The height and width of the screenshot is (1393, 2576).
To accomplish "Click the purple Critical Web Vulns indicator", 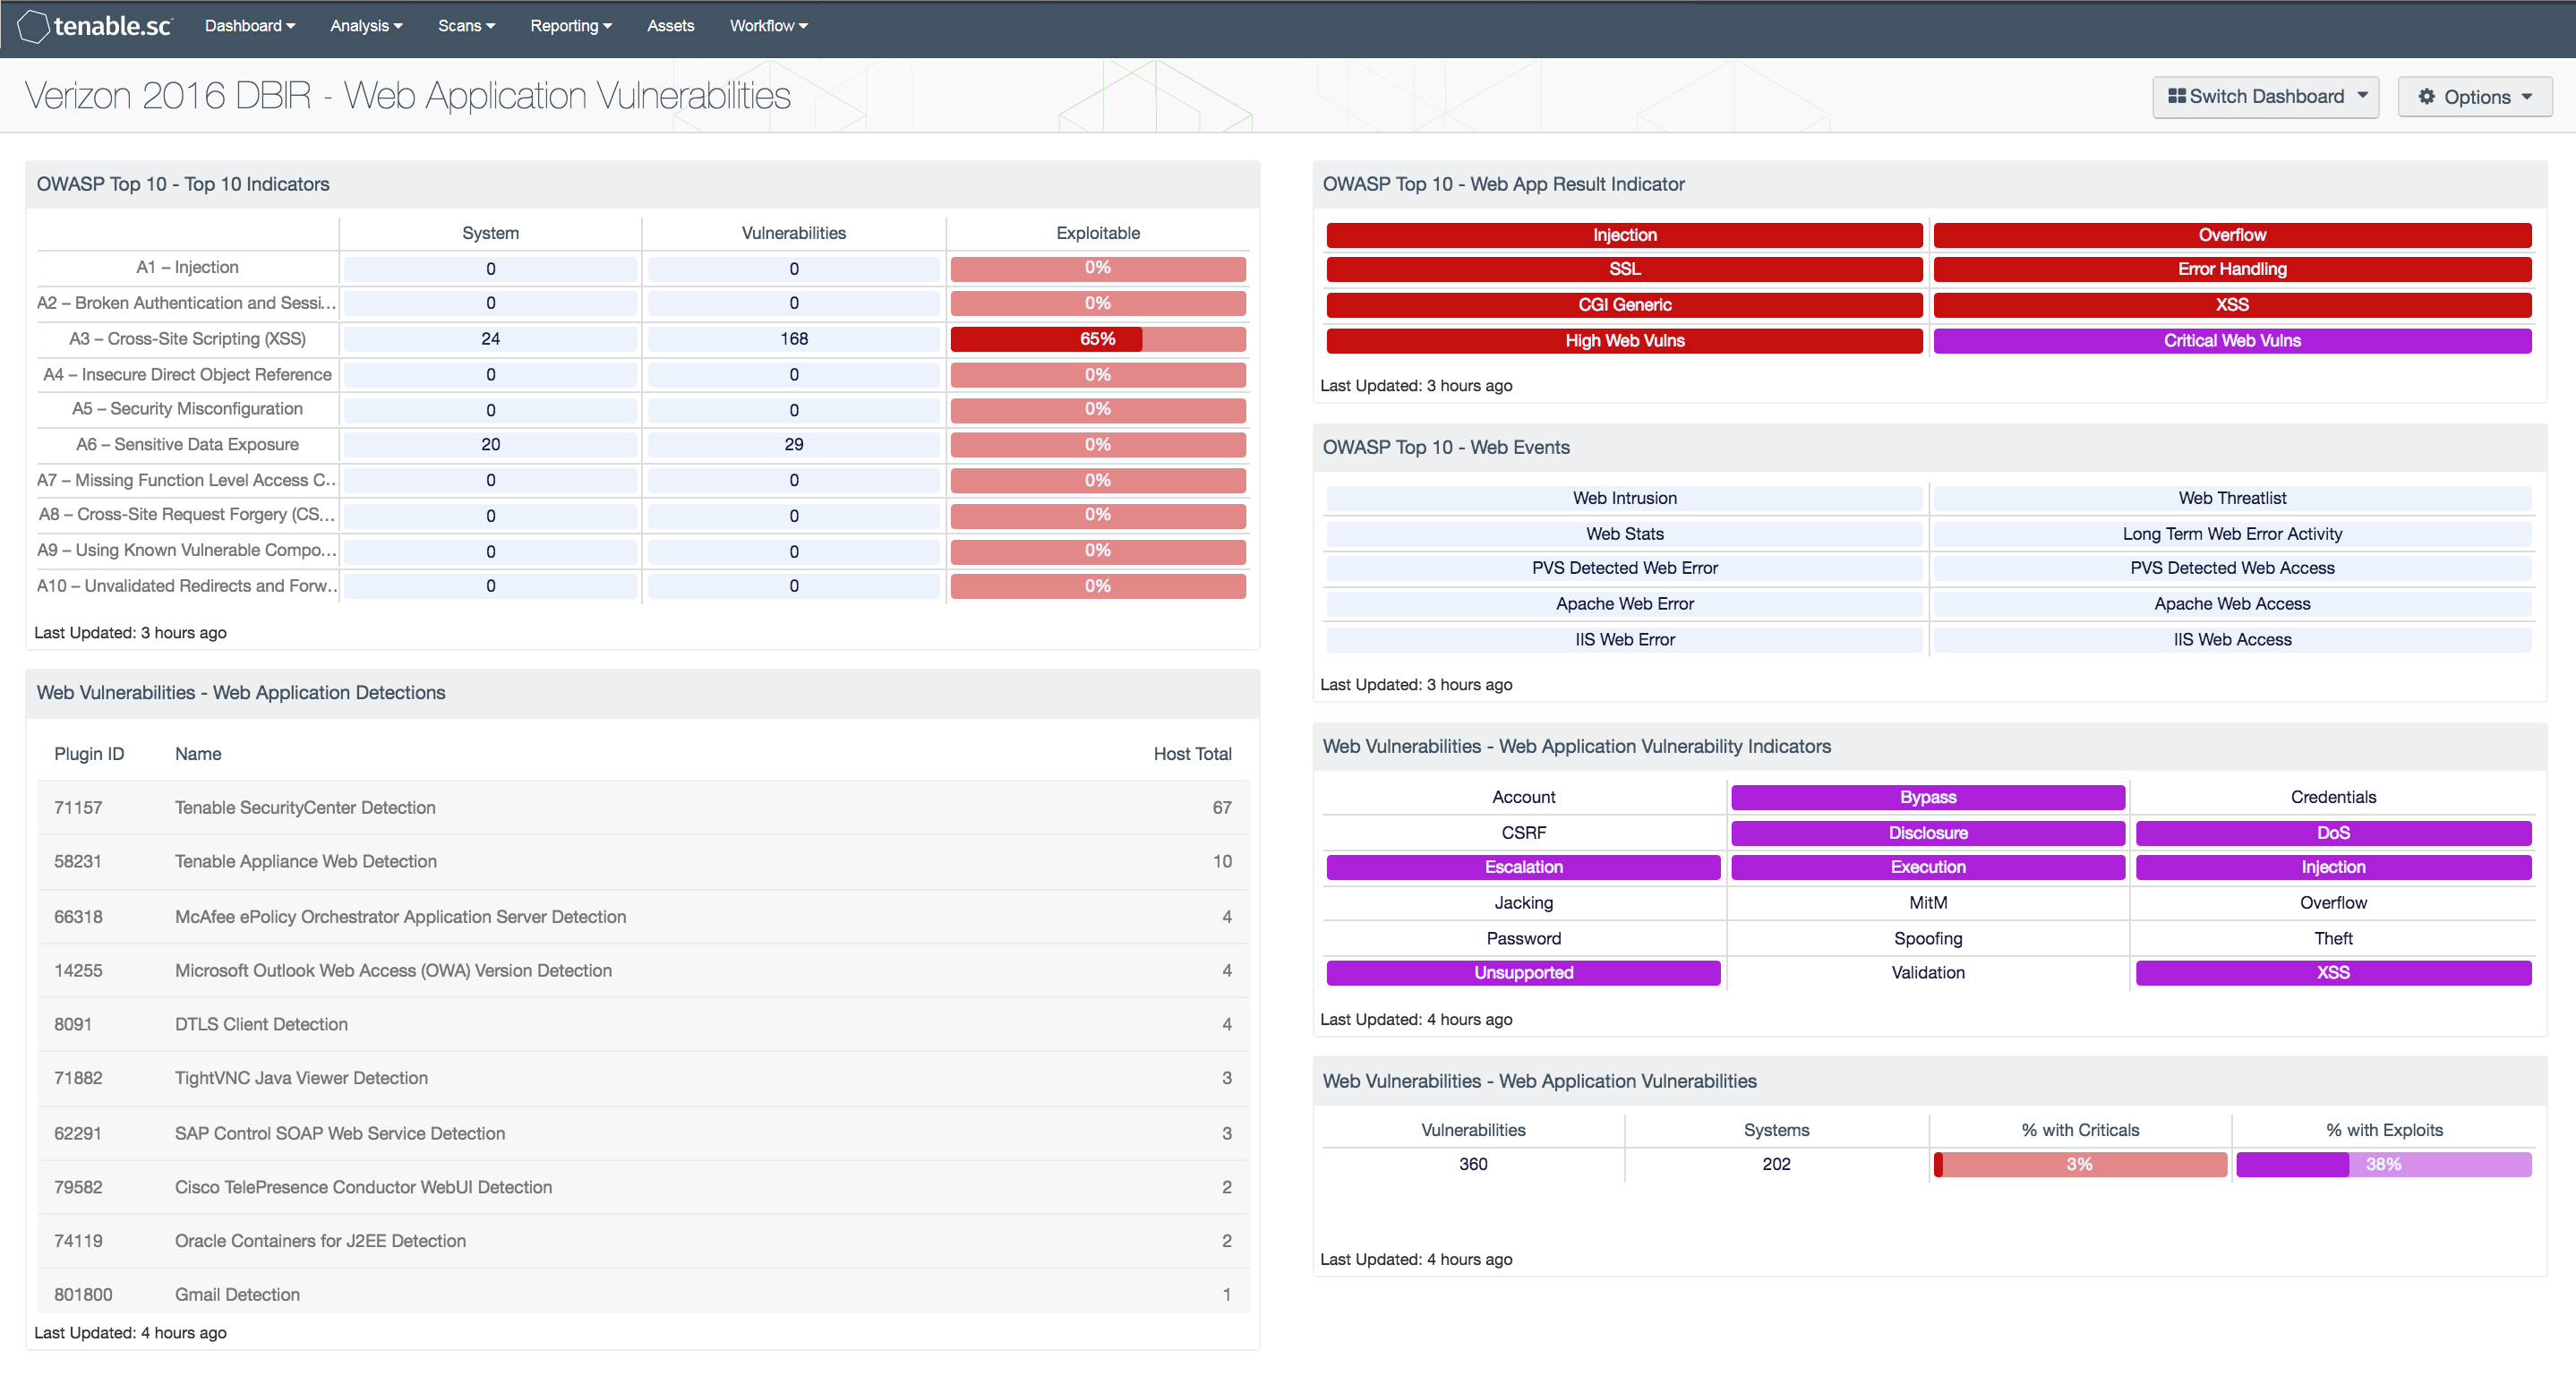I will 2232,341.
